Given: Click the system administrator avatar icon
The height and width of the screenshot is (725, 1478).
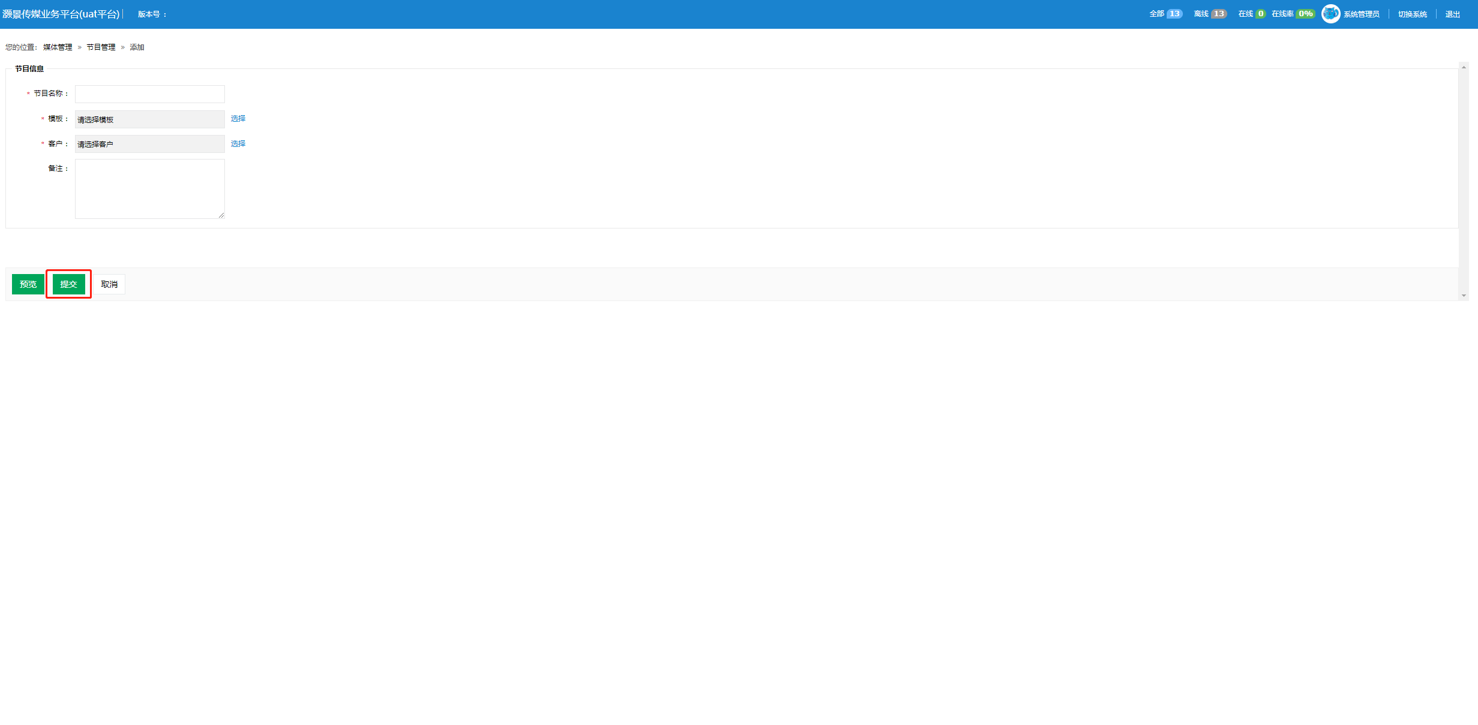Looking at the screenshot, I should [x=1330, y=14].
